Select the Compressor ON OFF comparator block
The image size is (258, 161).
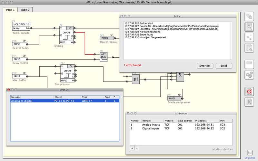(x=67, y=73)
